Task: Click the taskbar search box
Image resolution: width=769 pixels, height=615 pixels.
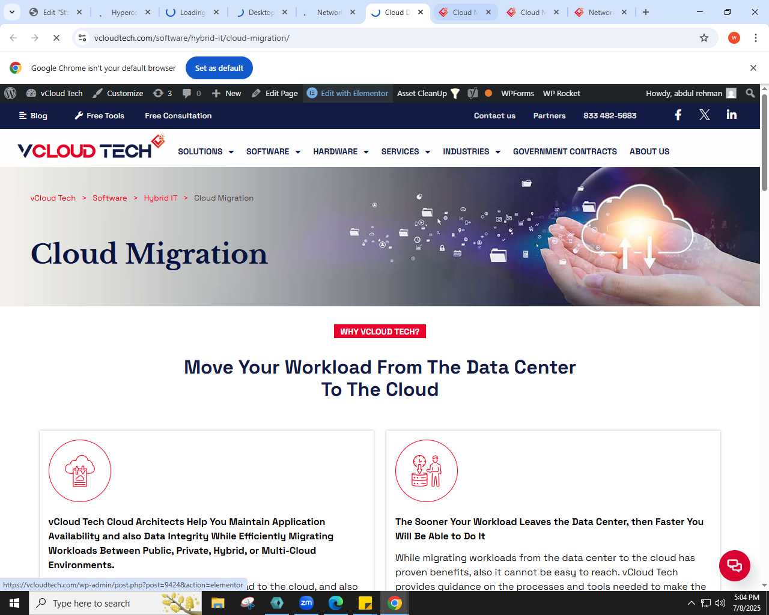Action: pyautogui.click(x=115, y=603)
